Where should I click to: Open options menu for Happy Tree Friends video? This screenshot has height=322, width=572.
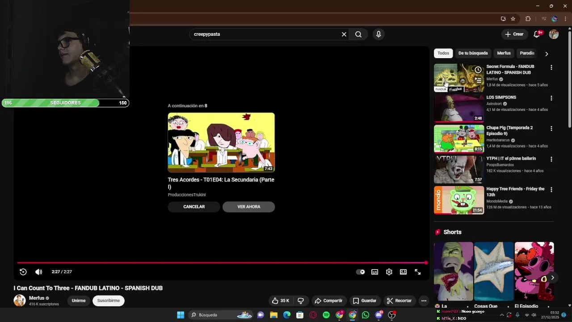point(551,190)
